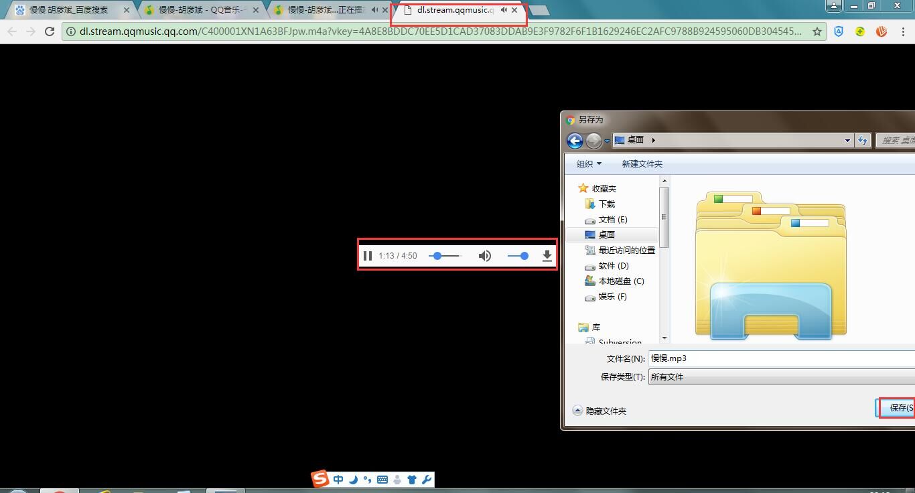Open the Chrome three-dot menu
The height and width of the screenshot is (493, 915).
tap(903, 31)
